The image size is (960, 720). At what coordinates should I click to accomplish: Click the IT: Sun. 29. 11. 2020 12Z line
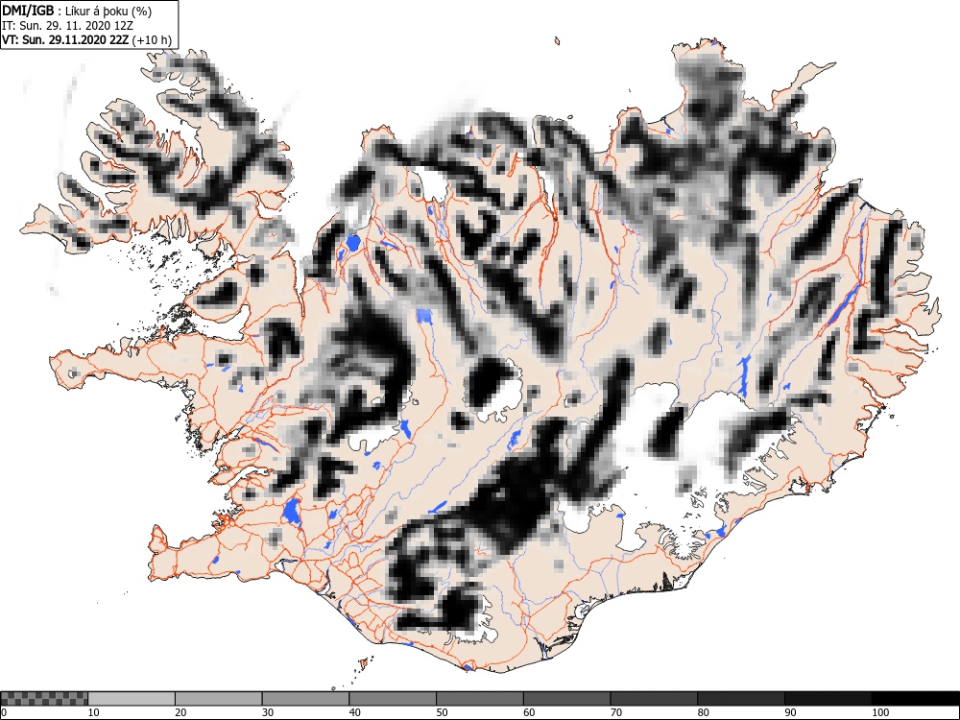[67, 26]
